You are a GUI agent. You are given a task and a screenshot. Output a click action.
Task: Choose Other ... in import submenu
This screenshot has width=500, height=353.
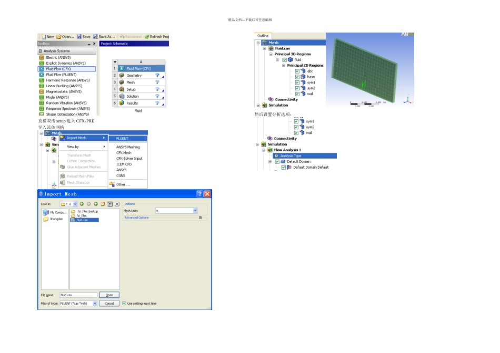tap(128, 184)
